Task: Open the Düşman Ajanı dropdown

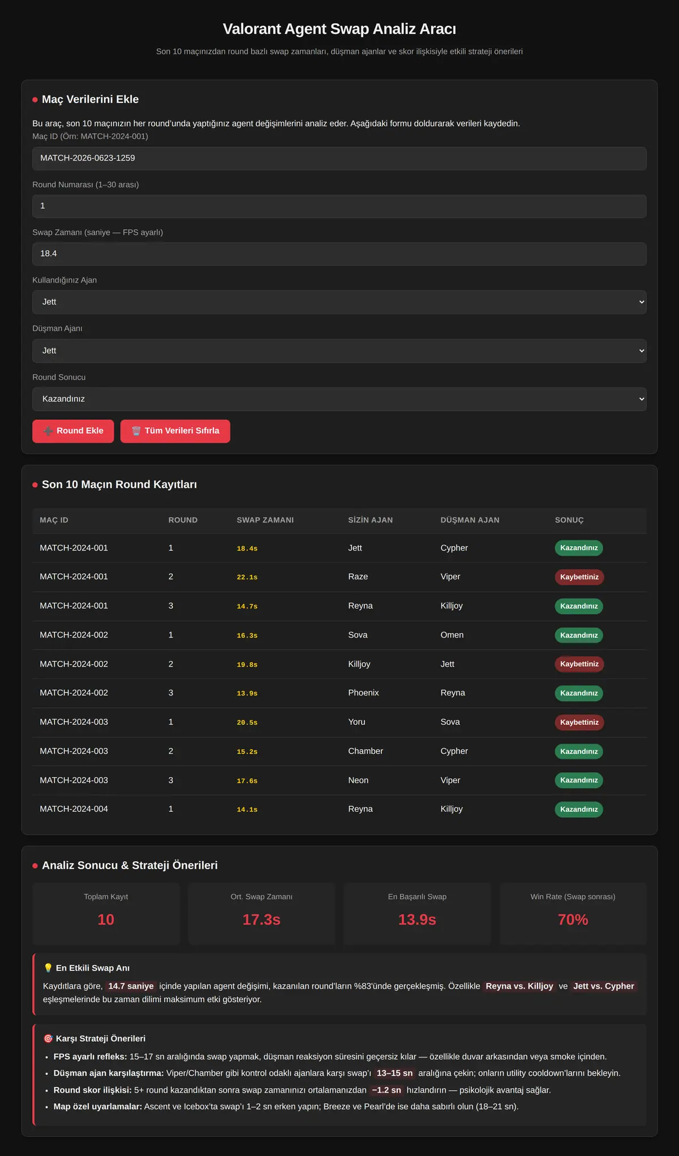Action: click(x=339, y=351)
